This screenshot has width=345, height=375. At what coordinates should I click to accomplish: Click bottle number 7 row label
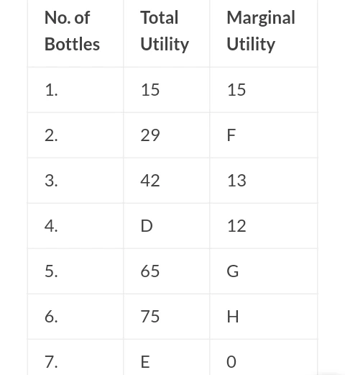pos(51,362)
